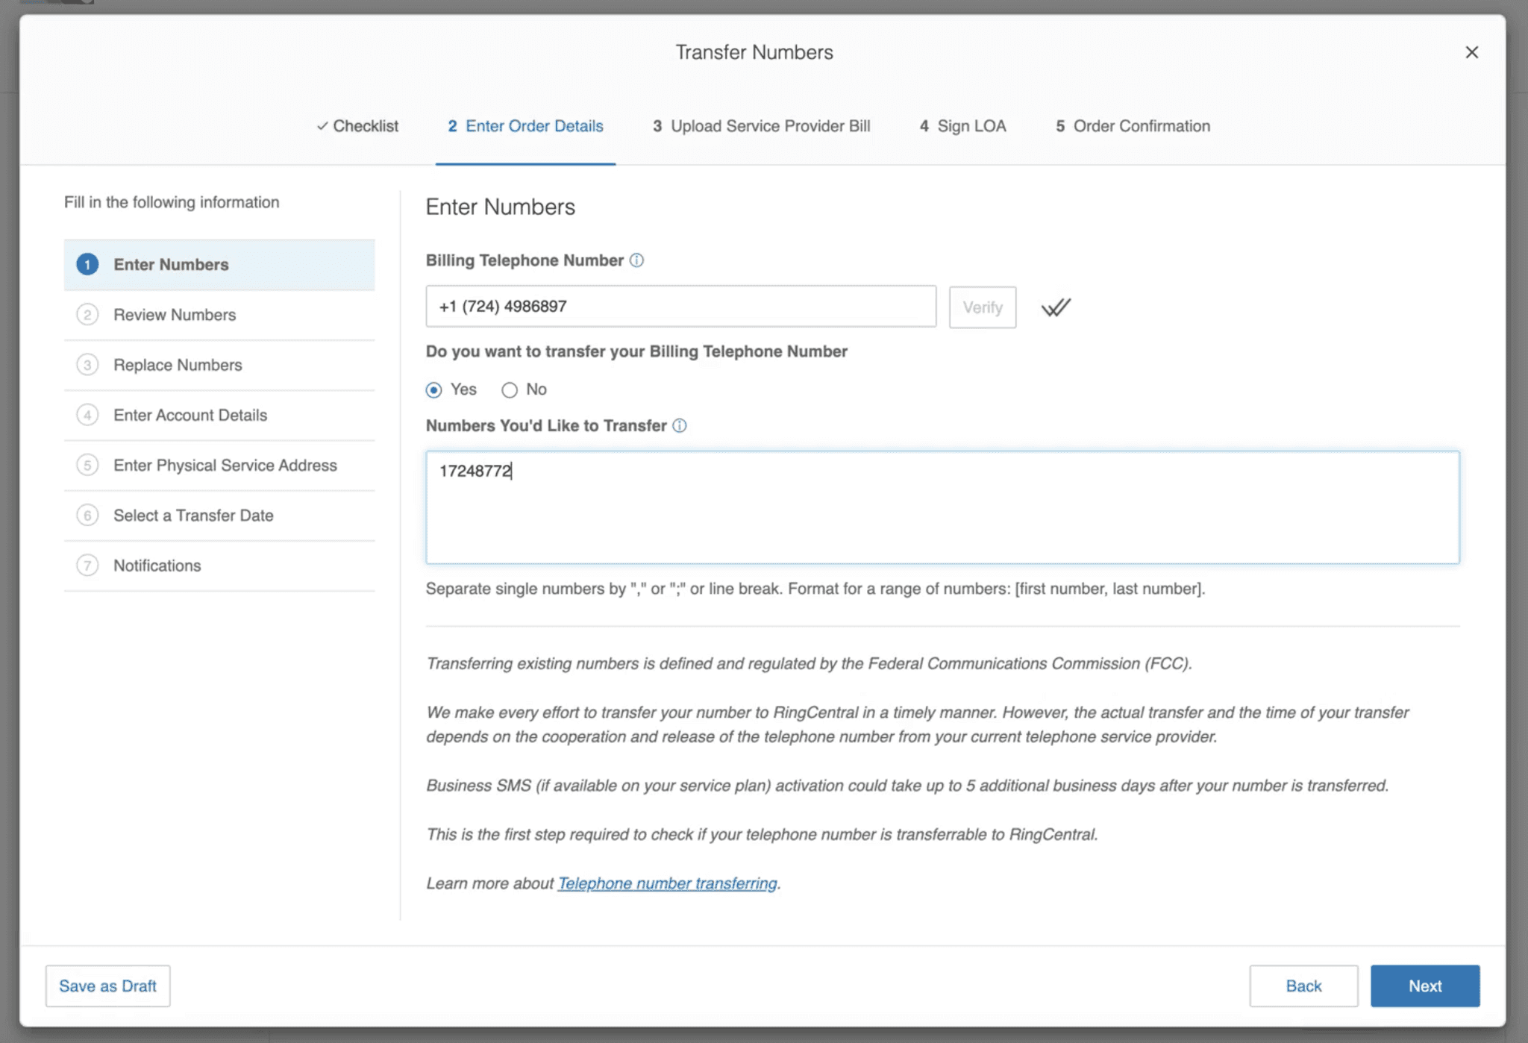This screenshot has height=1043, width=1528.
Task: Select No for billing number transfer
Action: point(510,390)
